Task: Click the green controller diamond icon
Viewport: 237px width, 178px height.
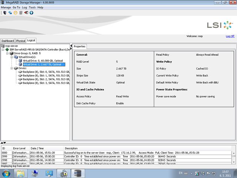Action: coord(7,49)
